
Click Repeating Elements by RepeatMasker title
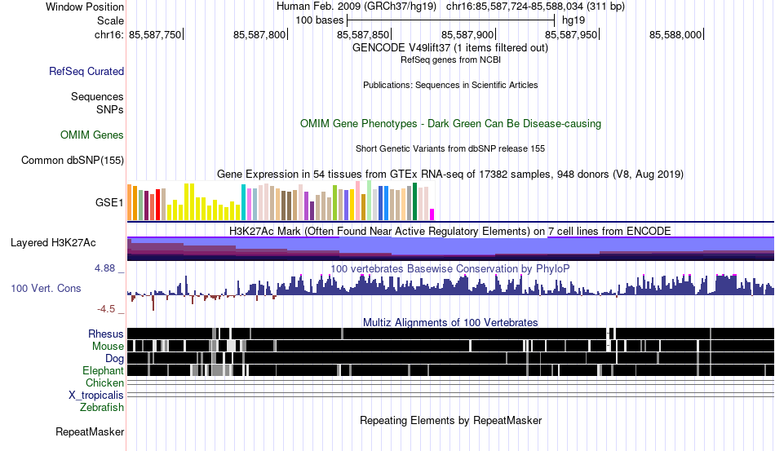point(450,420)
